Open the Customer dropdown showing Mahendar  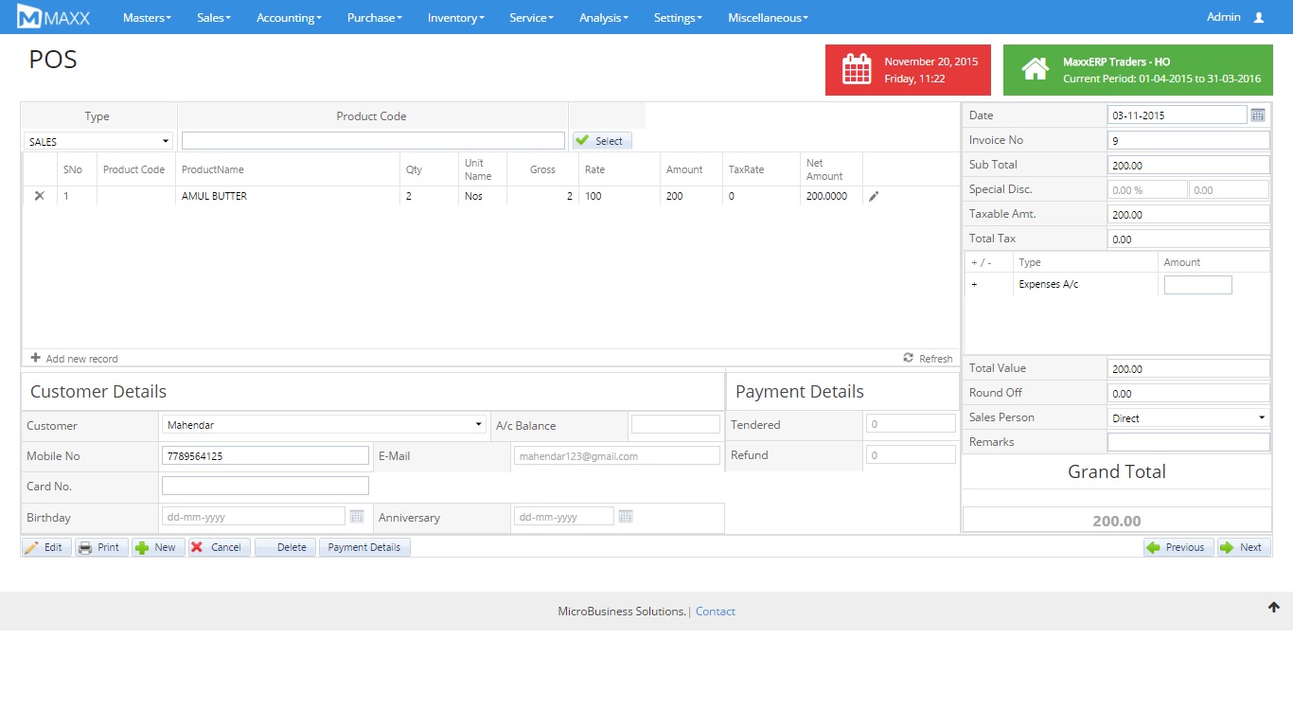324,425
